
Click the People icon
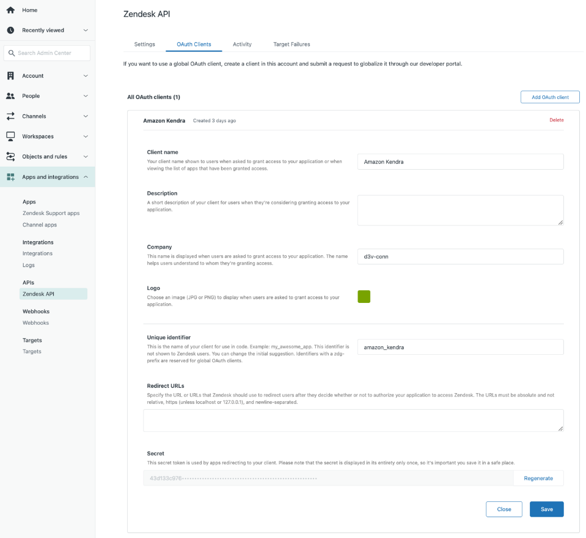pyautogui.click(x=10, y=96)
